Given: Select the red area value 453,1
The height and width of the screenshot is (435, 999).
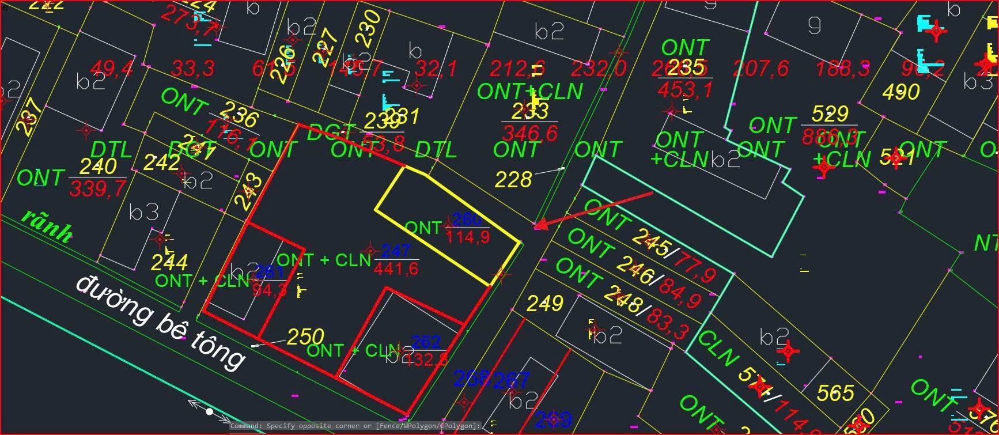Looking at the screenshot, I should point(684,90).
